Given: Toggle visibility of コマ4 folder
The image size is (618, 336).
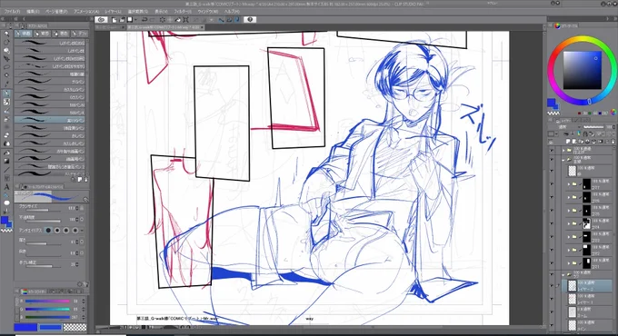Looking at the screenshot, I should pos(552,223).
